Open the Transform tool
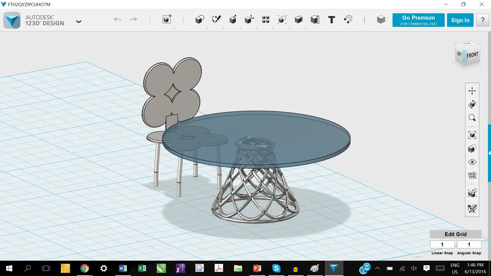The height and width of the screenshot is (276, 491). [x=167, y=19]
